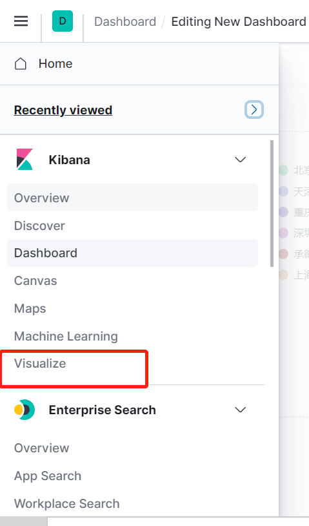Select Machine Learning nav item
Viewport: 309px width, 526px height.
click(x=66, y=336)
